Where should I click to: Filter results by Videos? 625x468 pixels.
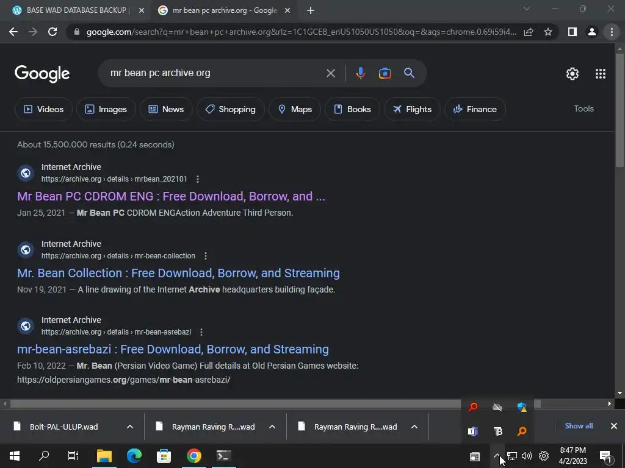(43, 109)
